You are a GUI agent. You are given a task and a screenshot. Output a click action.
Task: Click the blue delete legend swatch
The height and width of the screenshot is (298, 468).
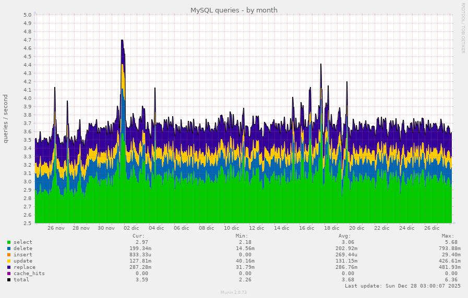tap(9, 249)
